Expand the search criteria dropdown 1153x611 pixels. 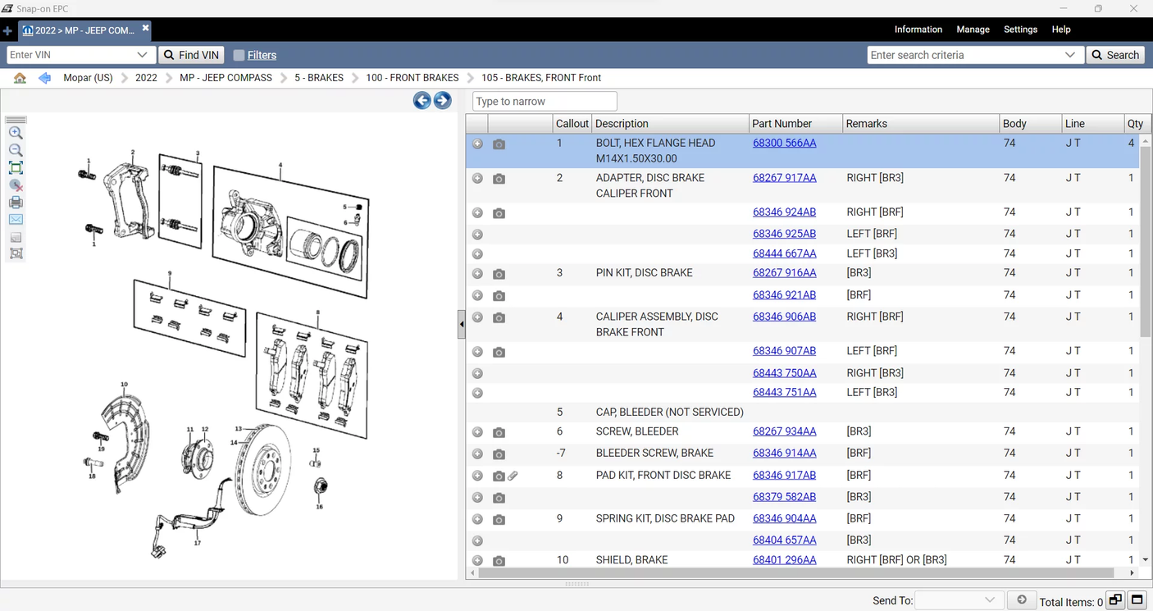(x=1069, y=55)
